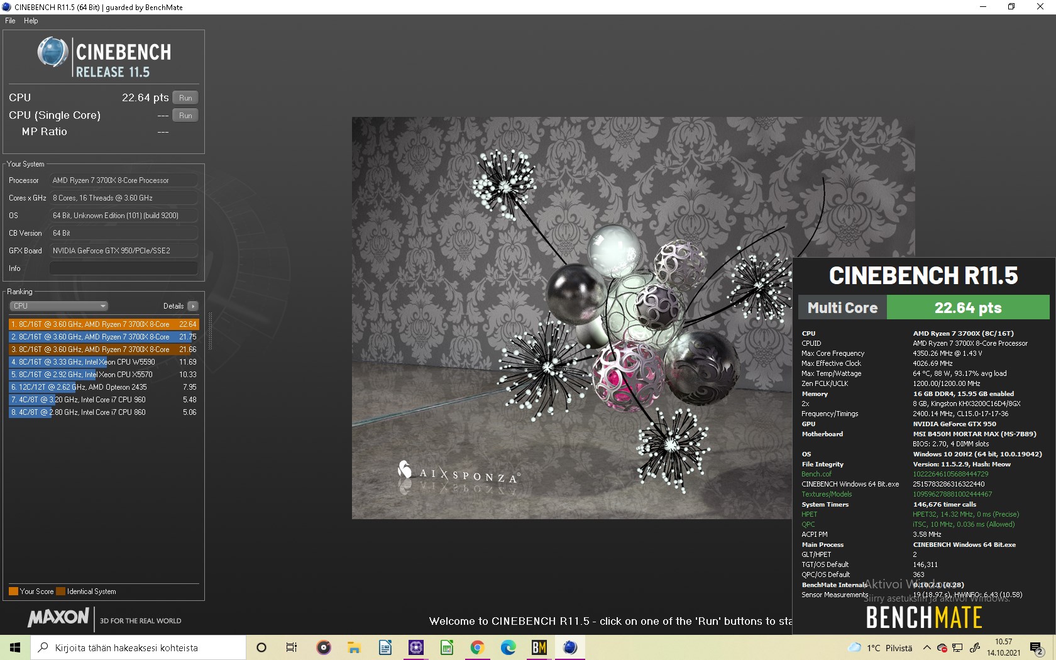Open Google Chrome from the taskbar
Viewport: 1056px width, 660px height.
(478, 647)
